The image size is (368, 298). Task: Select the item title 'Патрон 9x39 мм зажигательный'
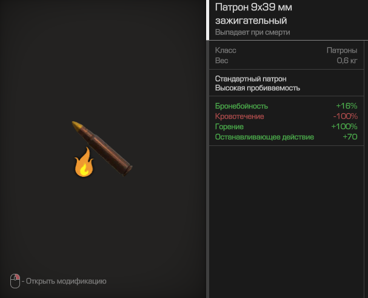click(x=253, y=14)
